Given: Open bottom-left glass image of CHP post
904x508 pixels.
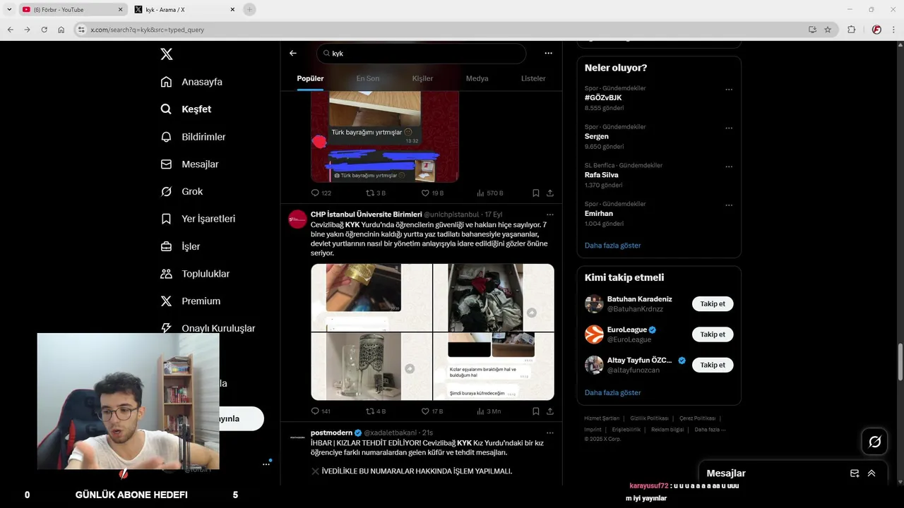Looking at the screenshot, I should pyautogui.click(x=371, y=367).
